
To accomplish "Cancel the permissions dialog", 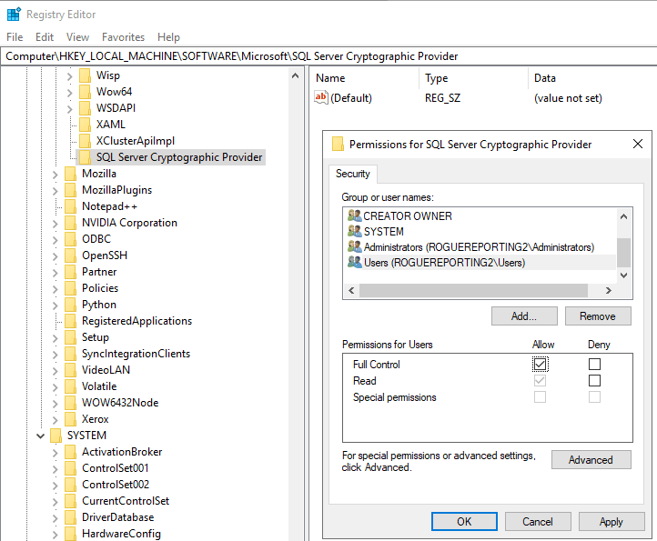I will tap(538, 521).
